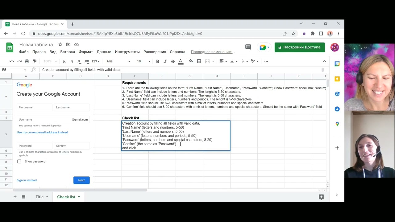Open the account avatar in Sheets
The image size is (395, 222).
[x=335, y=47]
